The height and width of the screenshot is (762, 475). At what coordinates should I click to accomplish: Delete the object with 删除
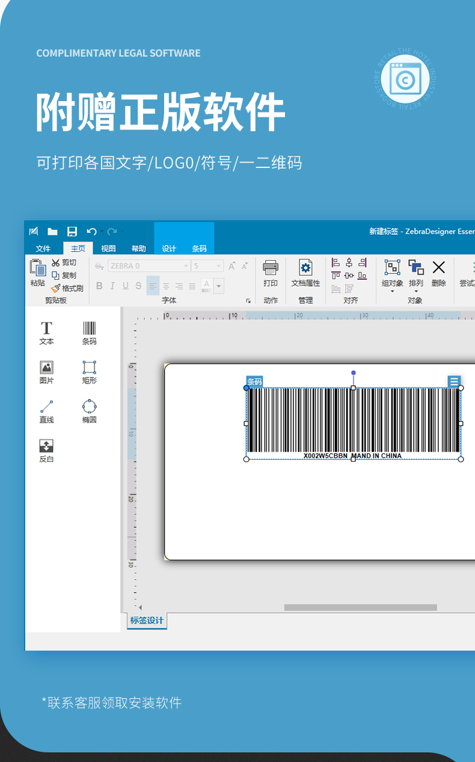439,273
